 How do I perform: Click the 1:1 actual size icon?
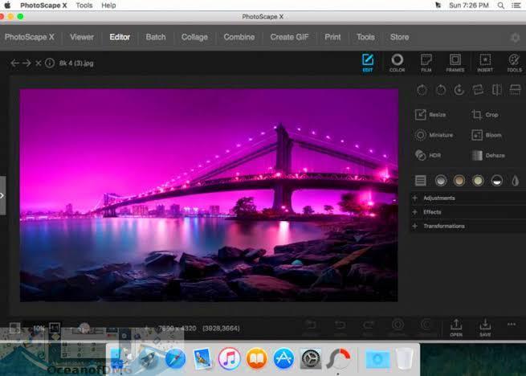pyautogui.click(x=55, y=328)
